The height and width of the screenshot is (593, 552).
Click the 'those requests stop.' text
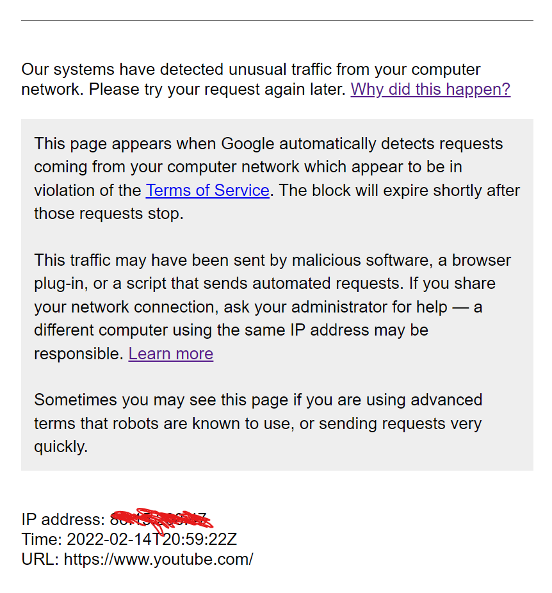tap(109, 214)
